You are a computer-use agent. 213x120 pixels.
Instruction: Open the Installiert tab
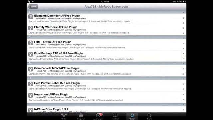click(115, 116)
